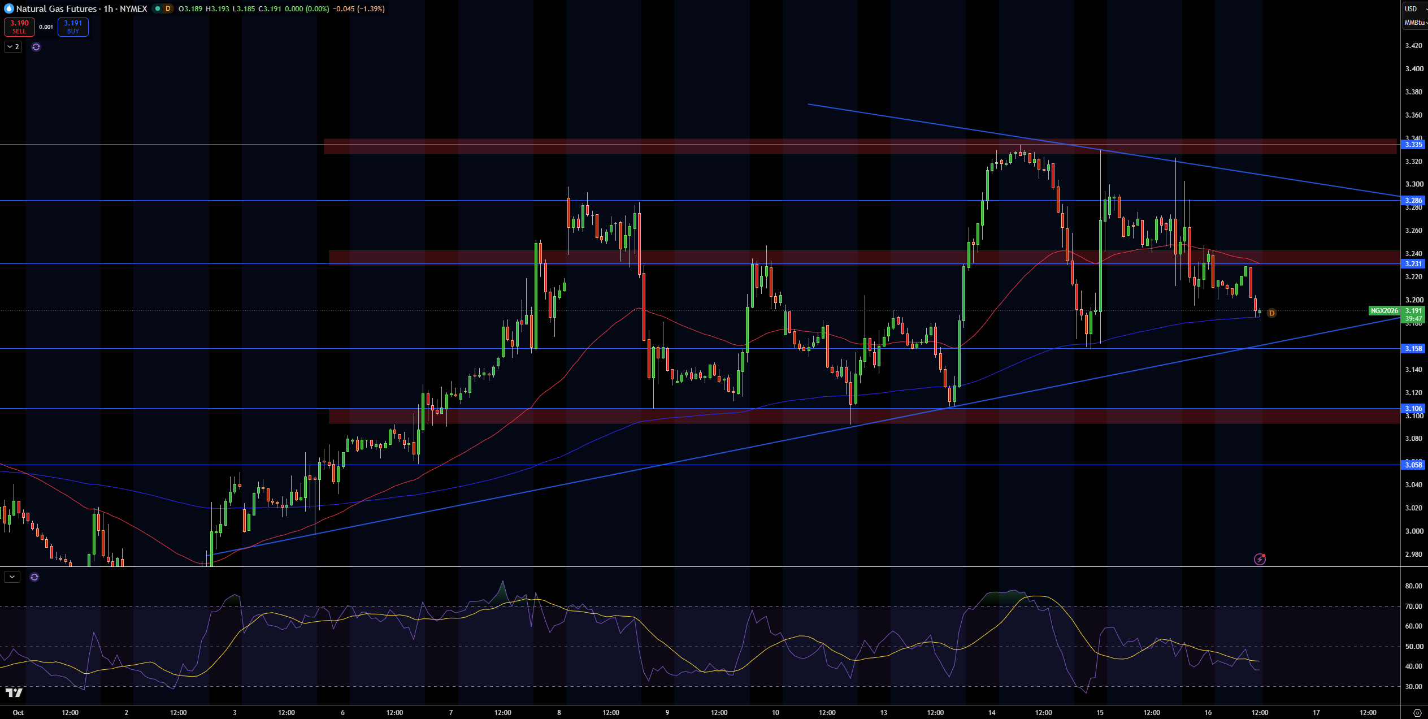1428x719 pixels.
Task: Click the 0.001 spread value
Action: pos(46,27)
